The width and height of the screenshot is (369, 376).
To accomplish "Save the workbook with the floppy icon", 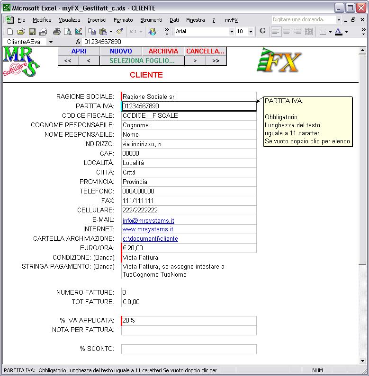I will point(32,32).
